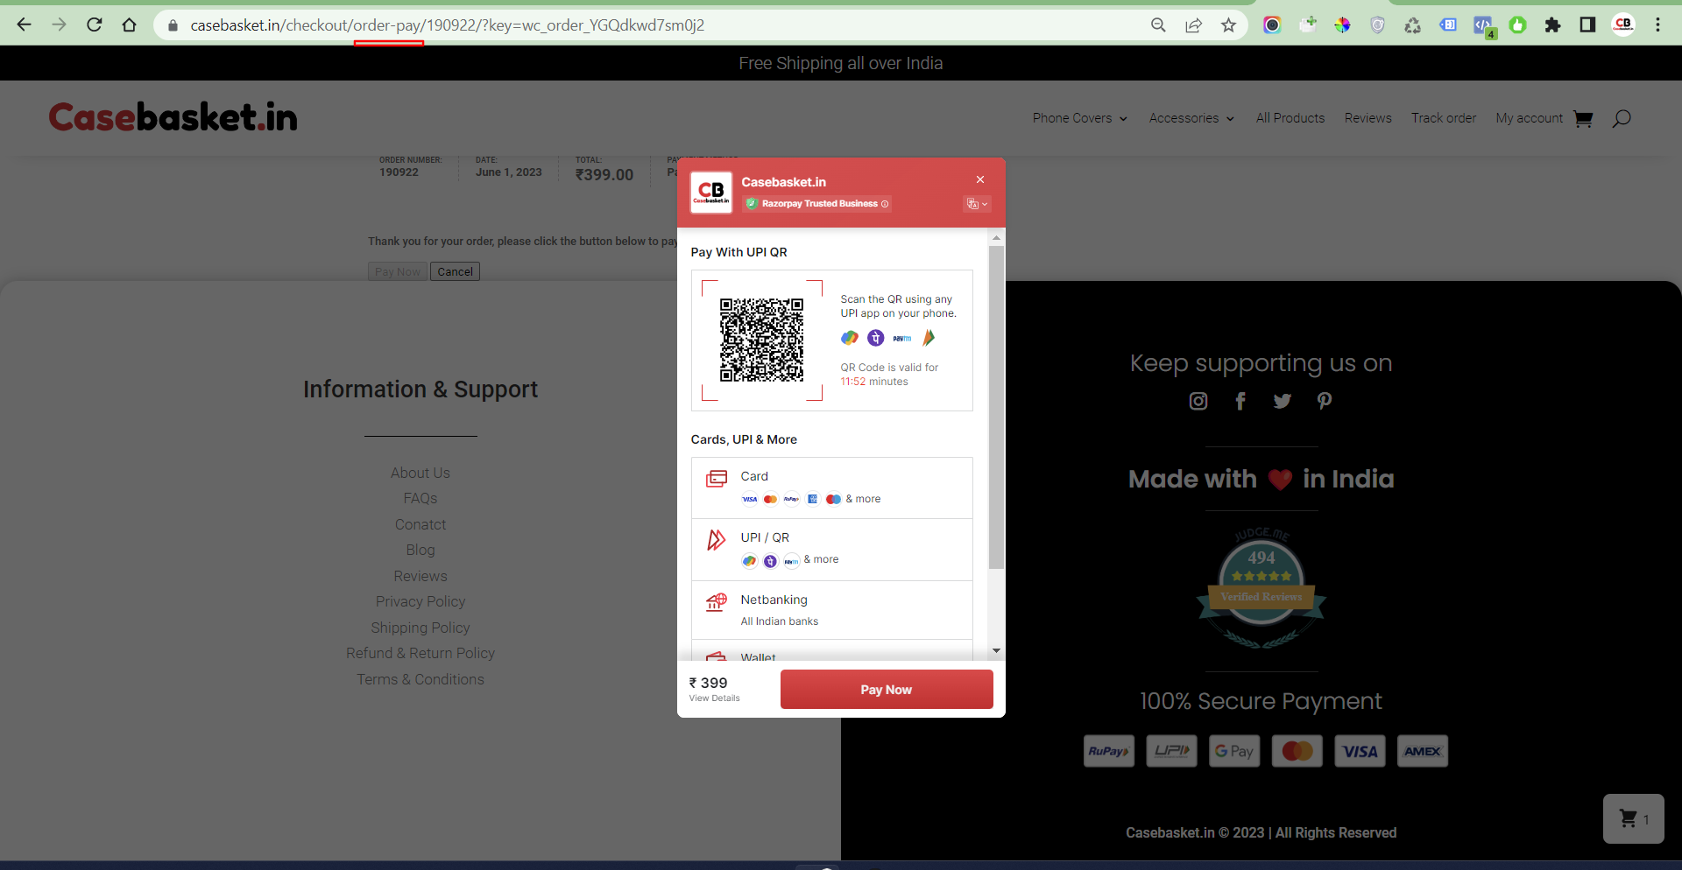The height and width of the screenshot is (870, 1682).
Task: Open My account page
Action: pyautogui.click(x=1530, y=118)
